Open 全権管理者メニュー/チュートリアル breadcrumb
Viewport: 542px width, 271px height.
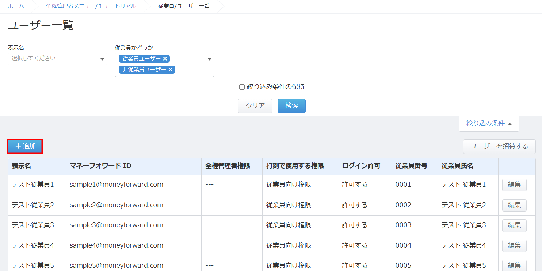click(x=91, y=6)
